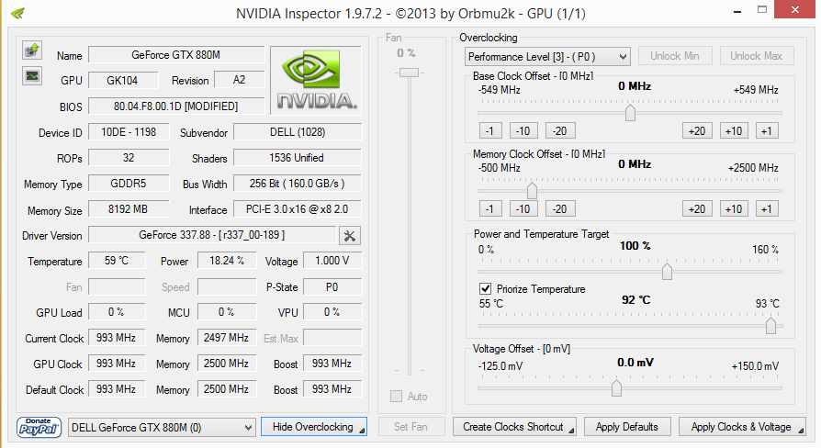This screenshot has height=448, width=821.
Task: Click the Unlock Min button
Action: [675, 56]
